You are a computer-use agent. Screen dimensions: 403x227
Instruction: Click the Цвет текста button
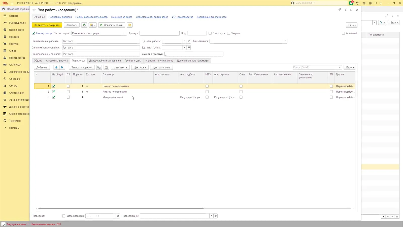coord(120,67)
